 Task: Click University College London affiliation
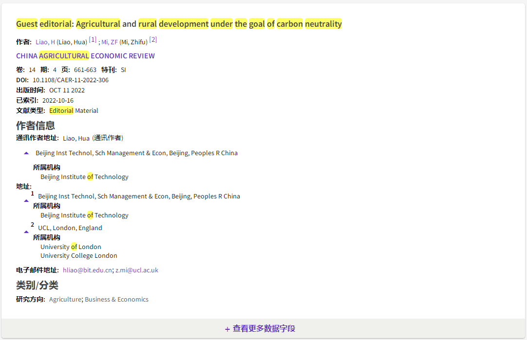point(79,256)
